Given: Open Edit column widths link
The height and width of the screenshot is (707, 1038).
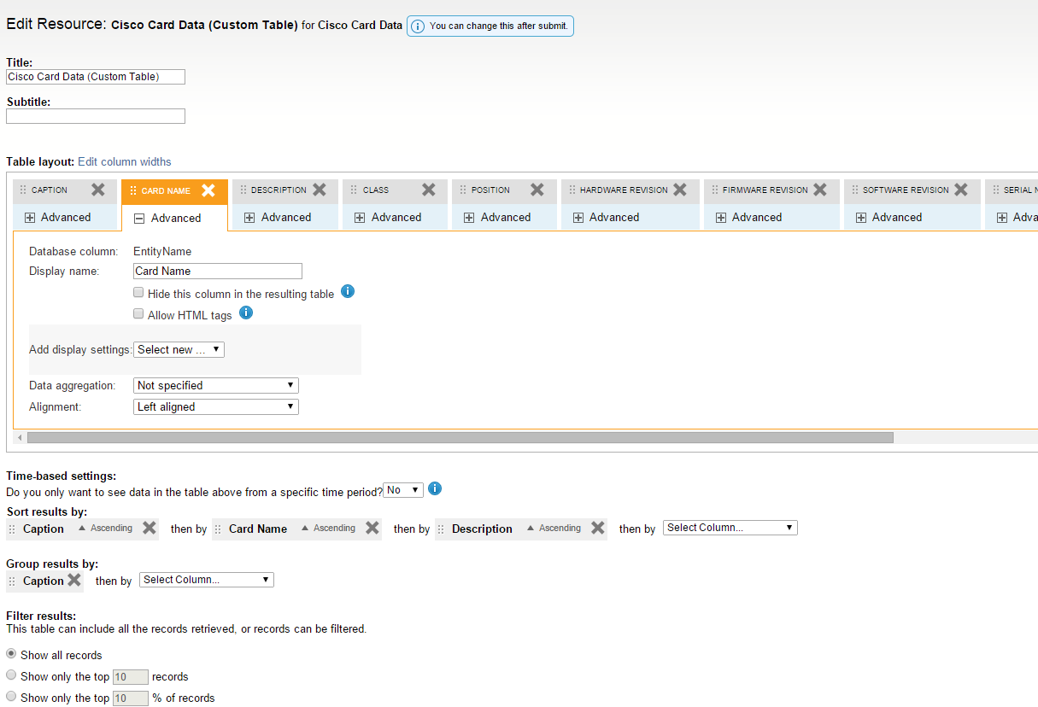Looking at the screenshot, I should pos(125,161).
